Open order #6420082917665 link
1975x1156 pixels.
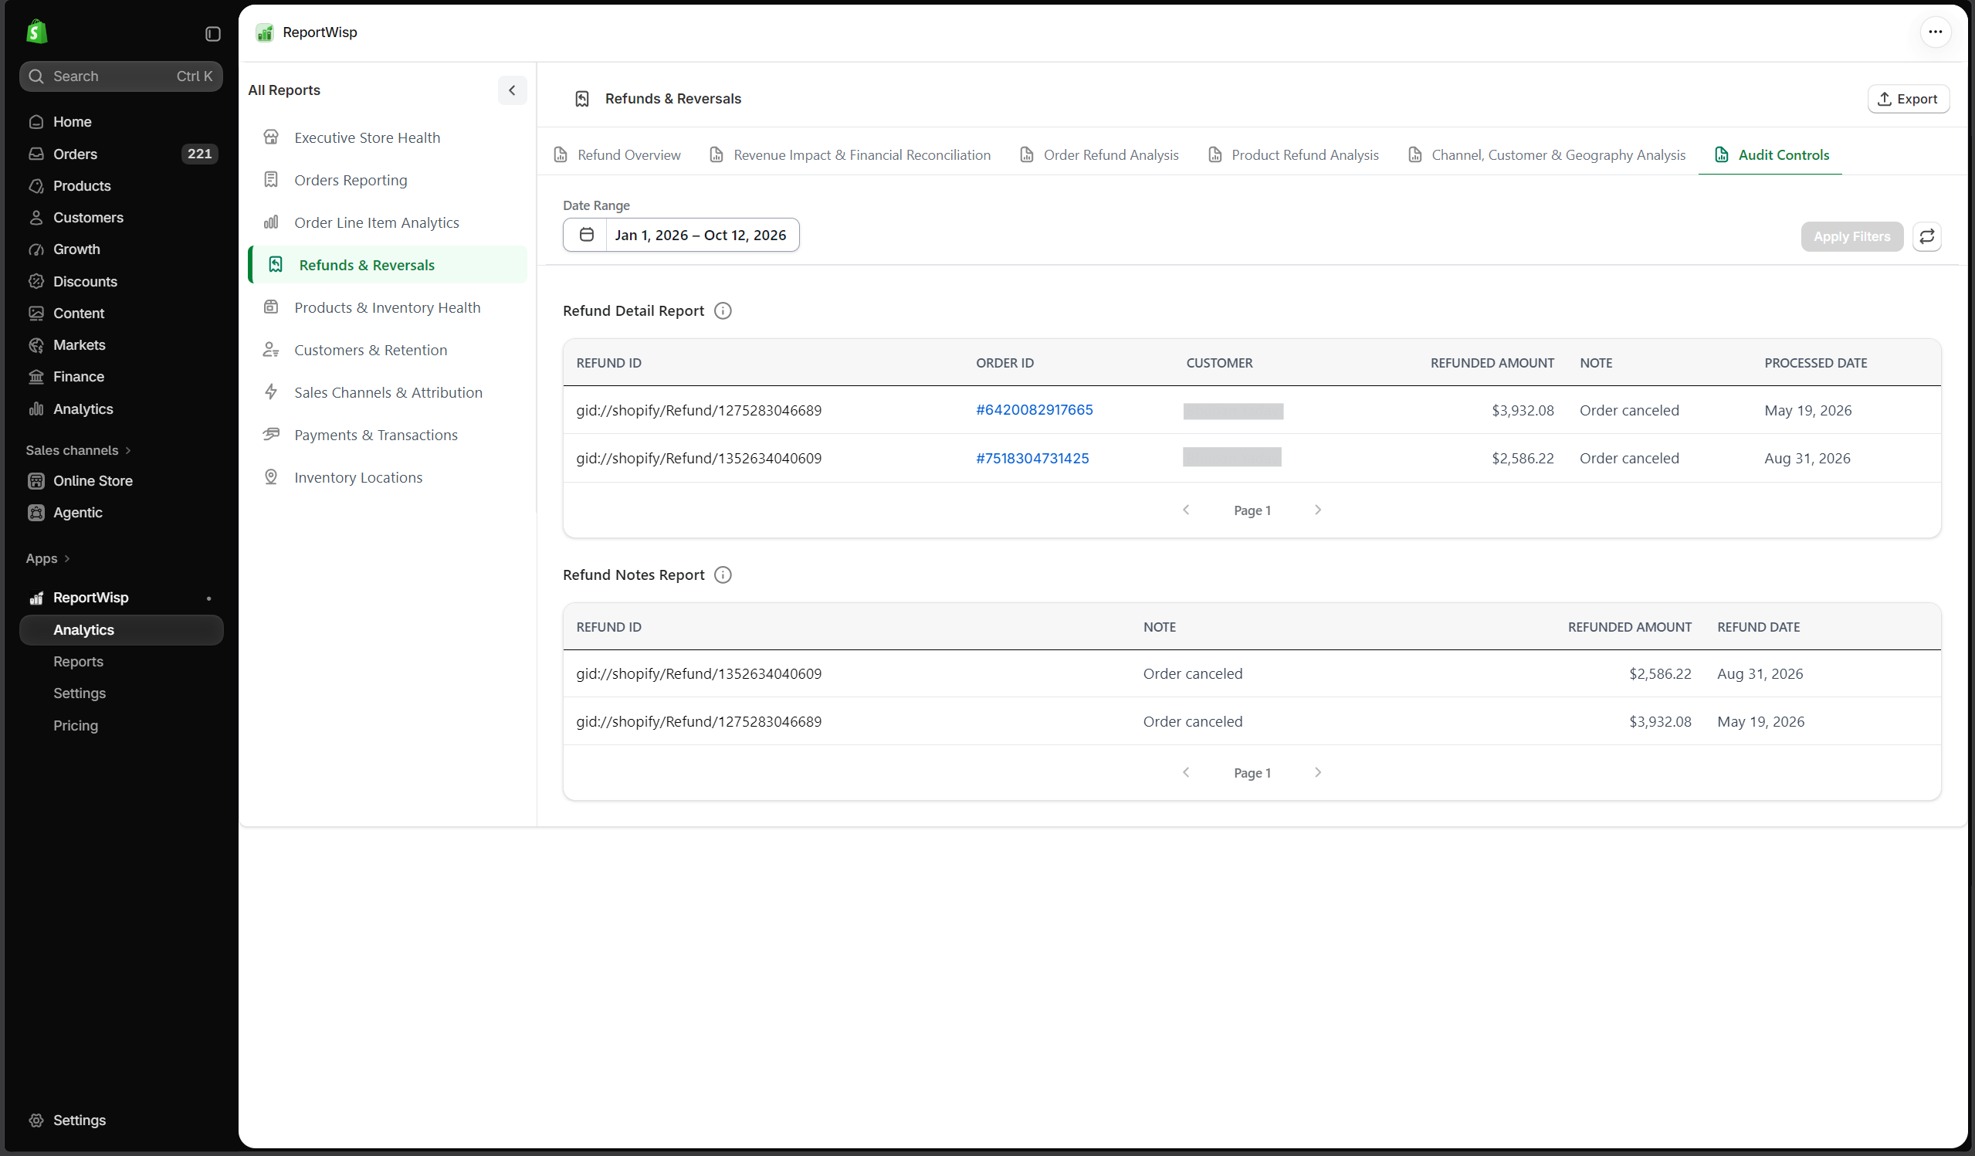(1034, 410)
